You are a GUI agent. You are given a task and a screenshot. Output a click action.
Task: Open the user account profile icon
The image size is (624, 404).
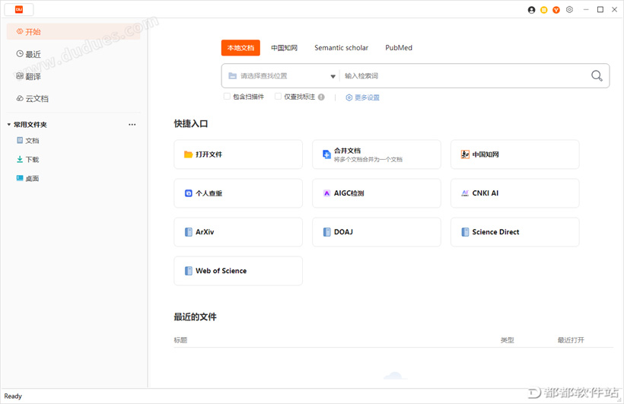coord(531,10)
